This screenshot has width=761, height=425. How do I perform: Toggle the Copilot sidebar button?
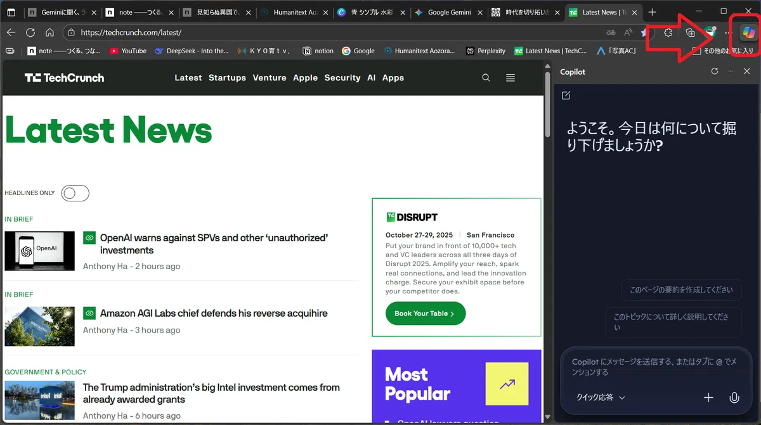pos(748,32)
